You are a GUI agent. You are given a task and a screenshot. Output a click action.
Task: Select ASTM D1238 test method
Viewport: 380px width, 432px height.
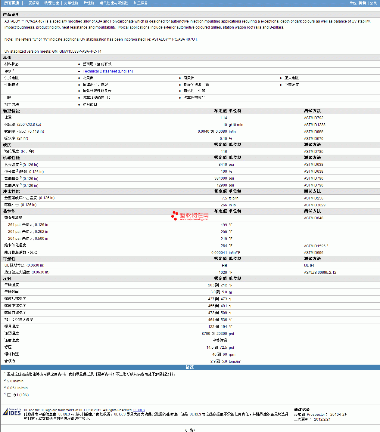315,125
